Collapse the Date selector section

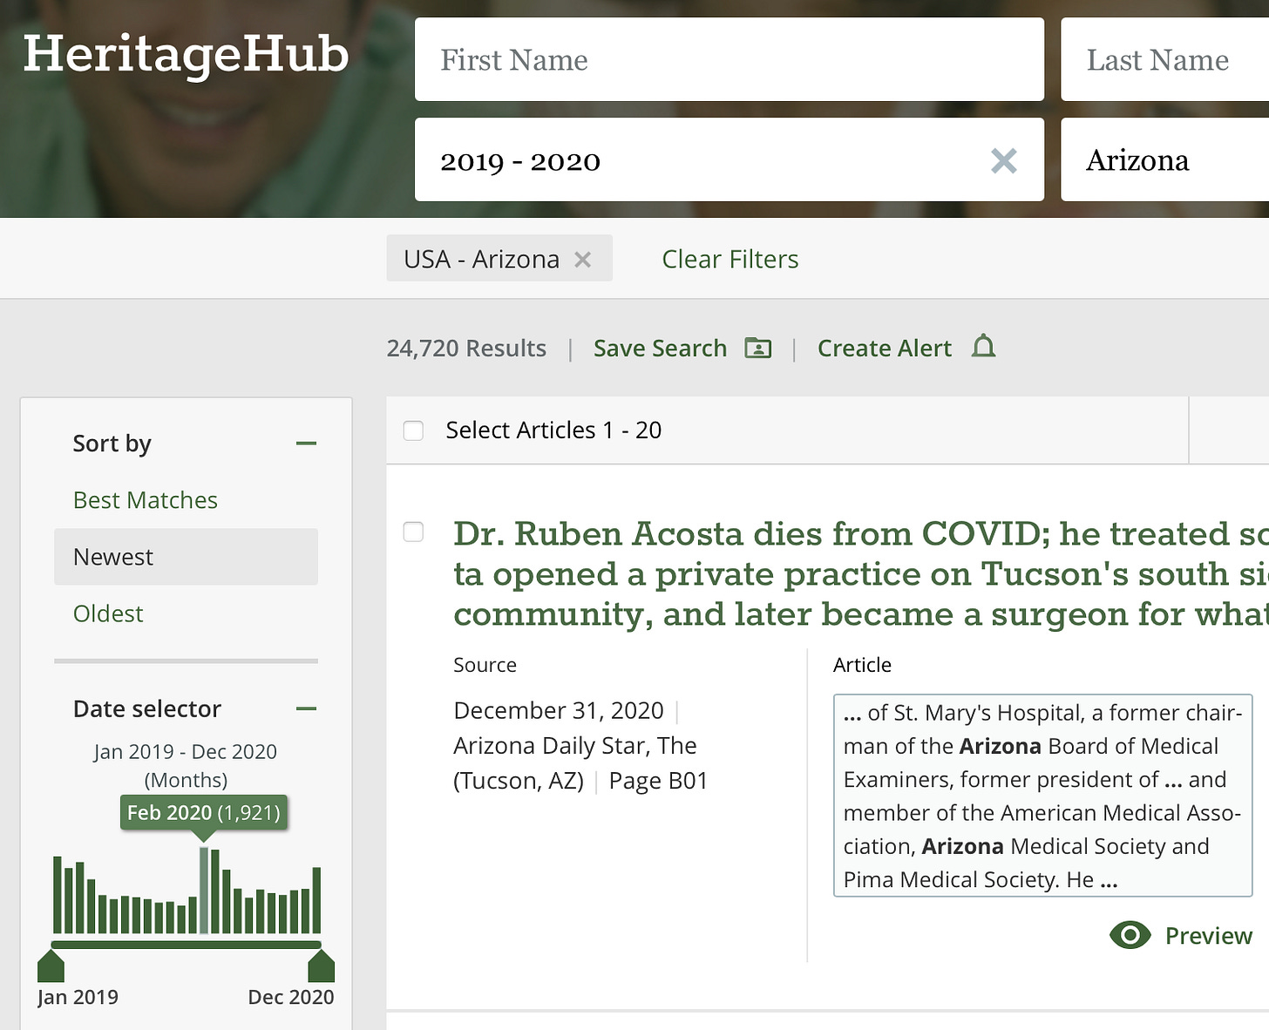[306, 708]
